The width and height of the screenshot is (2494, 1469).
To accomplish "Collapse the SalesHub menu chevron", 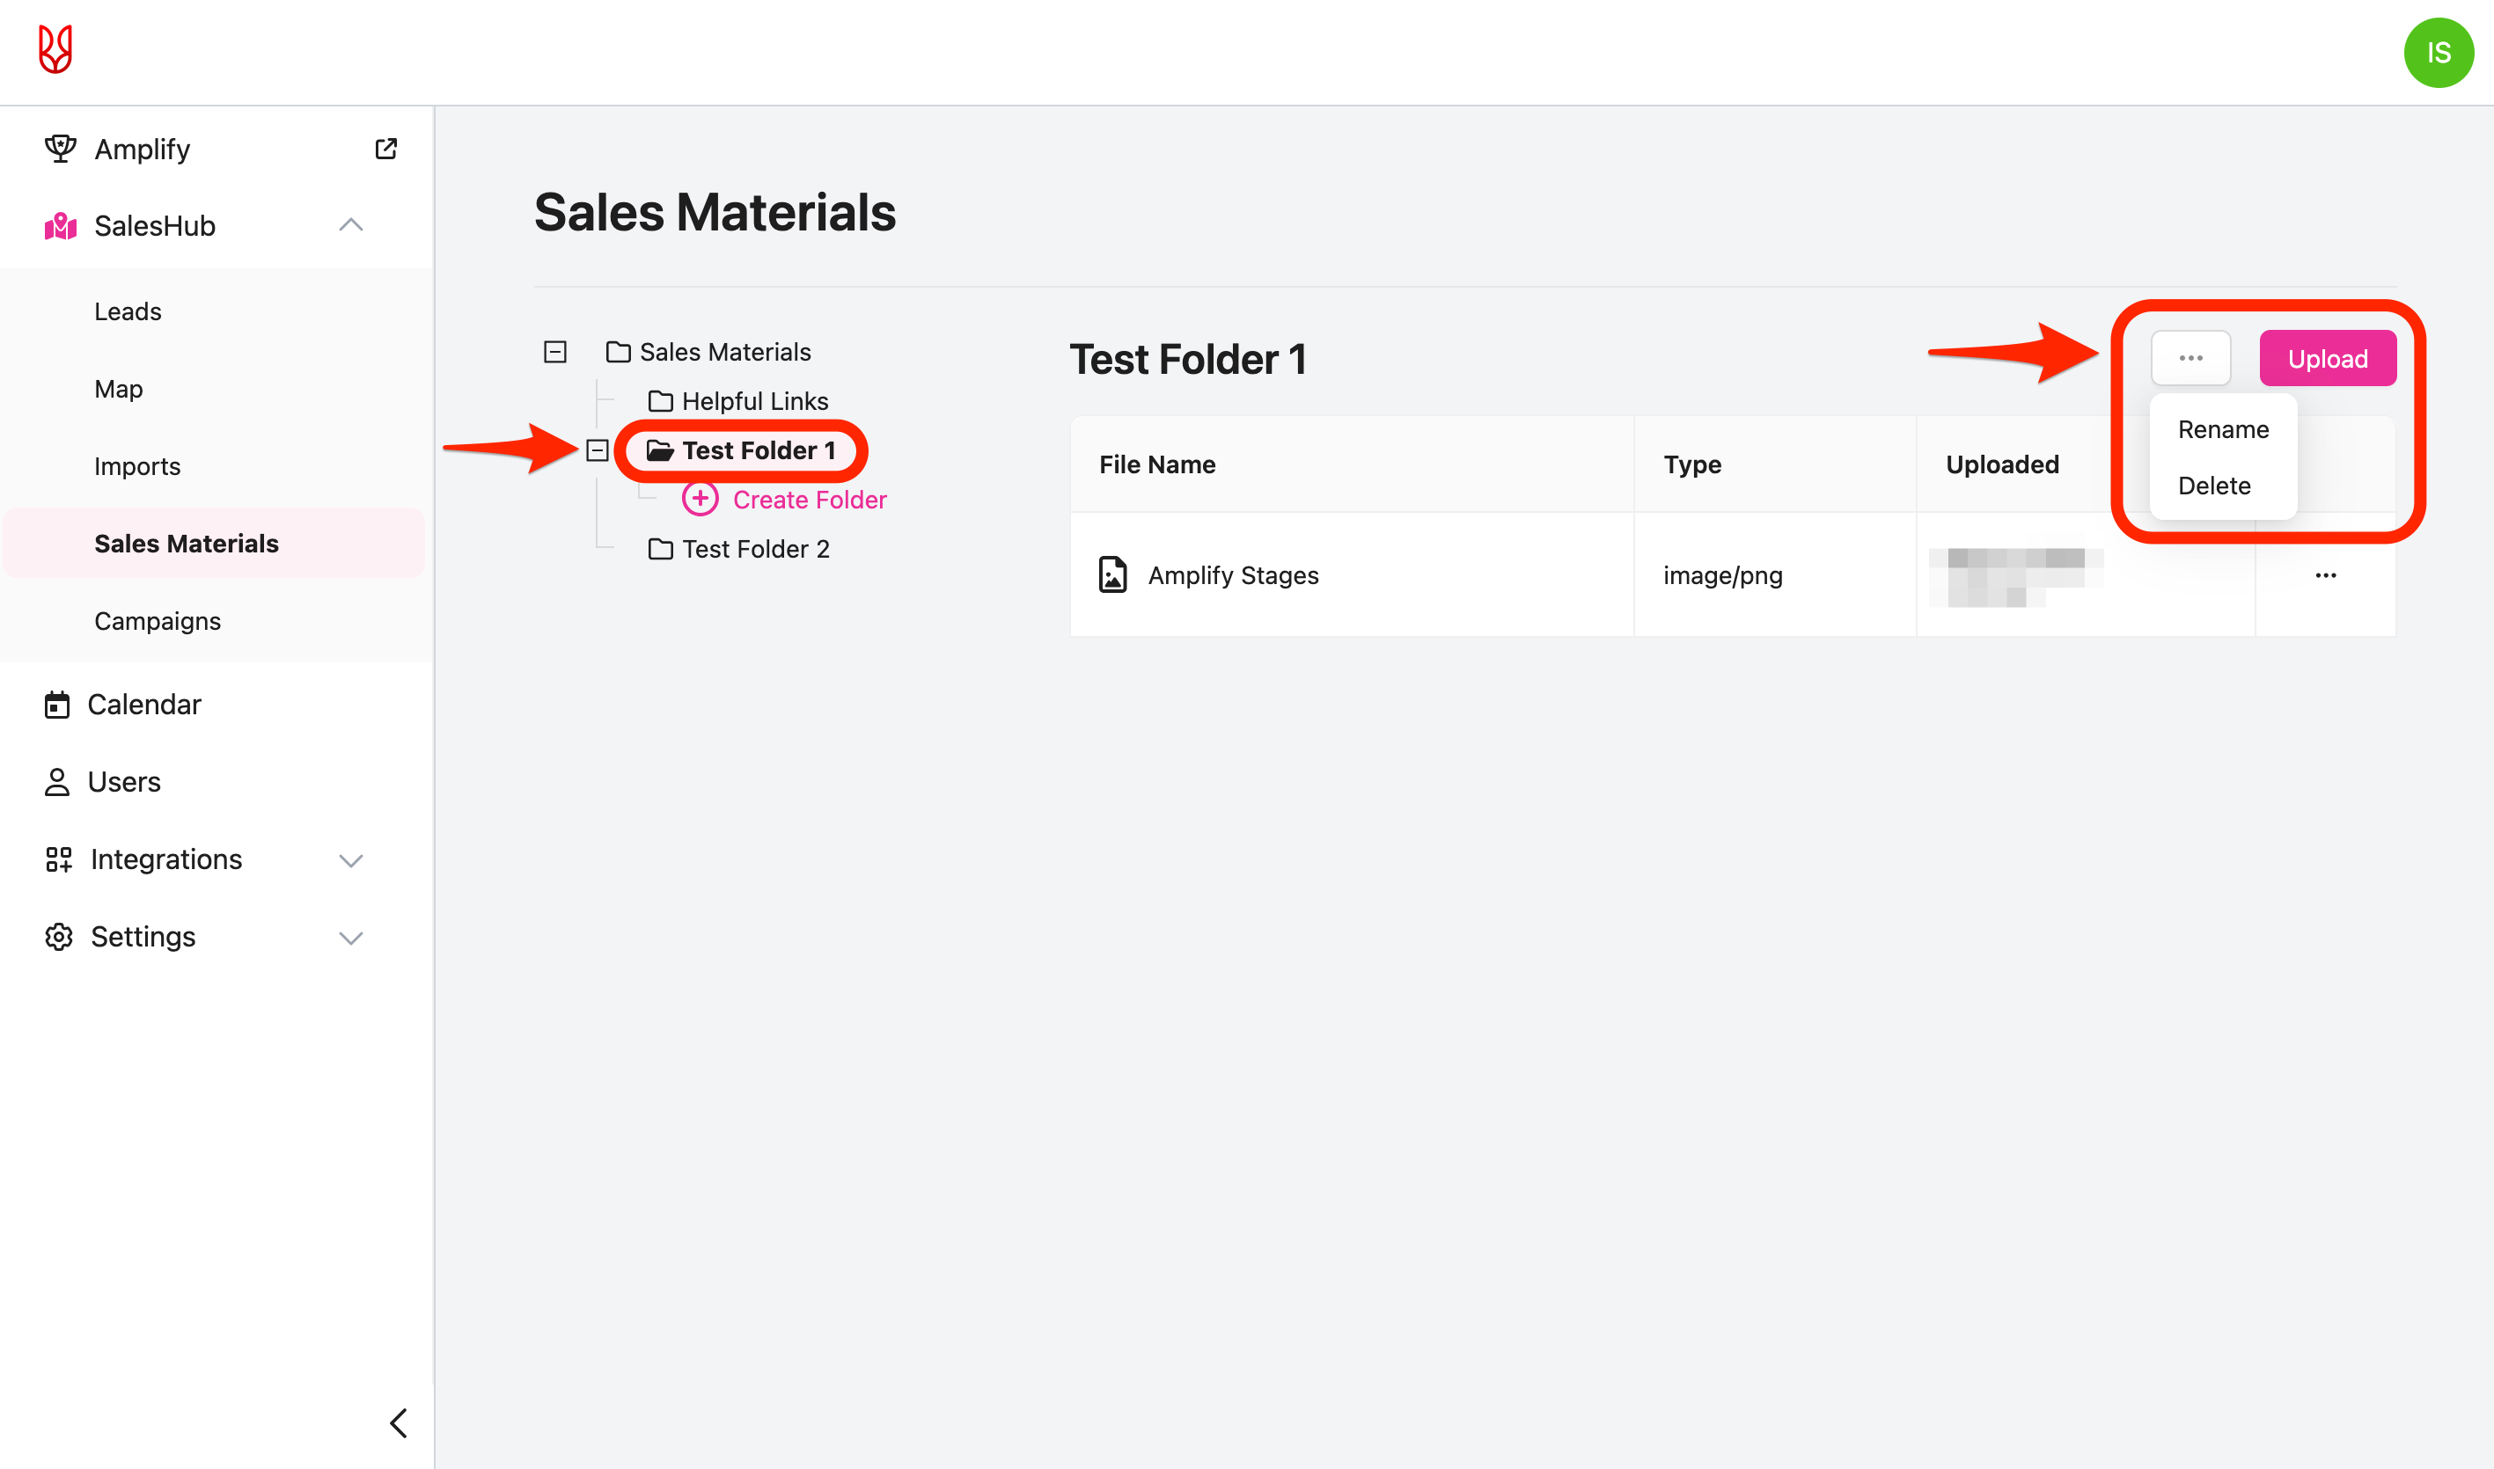I will (x=350, y=226).
